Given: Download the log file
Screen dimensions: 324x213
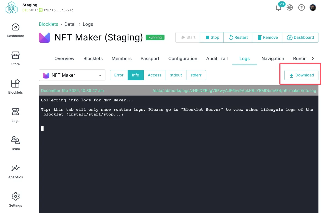Looking at the screenshot, I should tap(301, 75).
